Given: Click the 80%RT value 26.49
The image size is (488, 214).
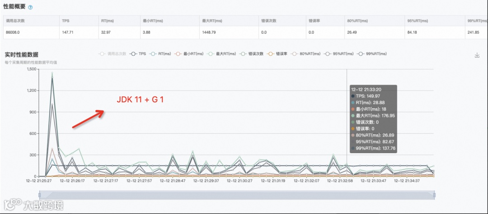Looking at the screenshot, I should 352,32.
